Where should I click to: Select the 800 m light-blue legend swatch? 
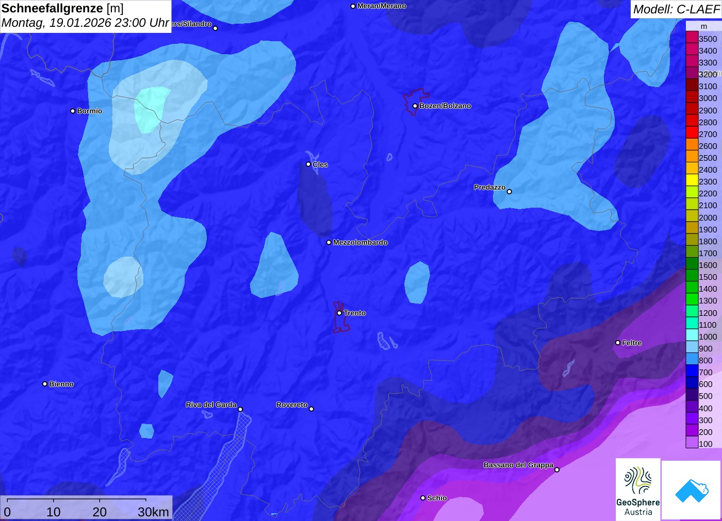[x=692, y=360]
